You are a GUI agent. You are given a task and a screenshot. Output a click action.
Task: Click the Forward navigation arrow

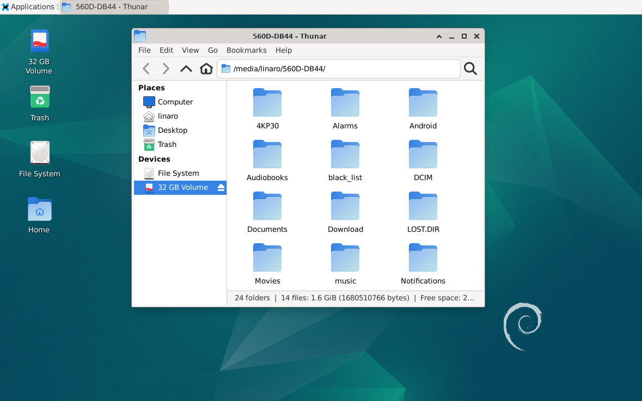166,69
